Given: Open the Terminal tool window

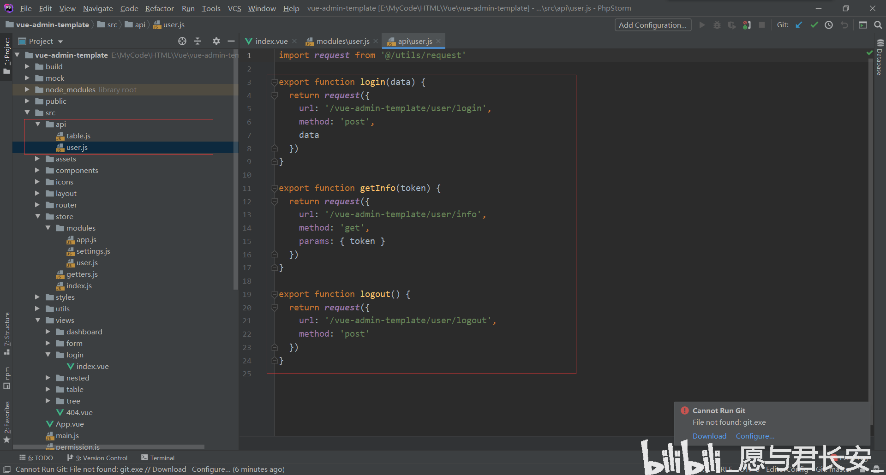Looking at the screenshot, I should click(x=158, y=457).
